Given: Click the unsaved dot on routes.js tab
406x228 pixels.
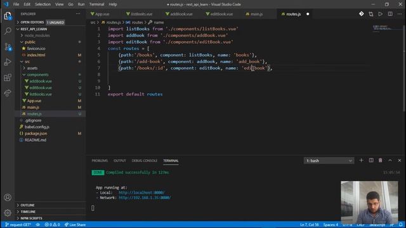Looking at the screenshot, I should [308, 14].
